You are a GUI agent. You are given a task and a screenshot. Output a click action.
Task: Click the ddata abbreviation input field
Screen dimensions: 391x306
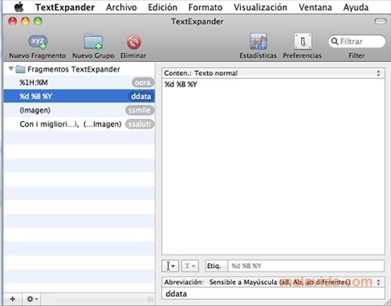[x=273, y=293]
